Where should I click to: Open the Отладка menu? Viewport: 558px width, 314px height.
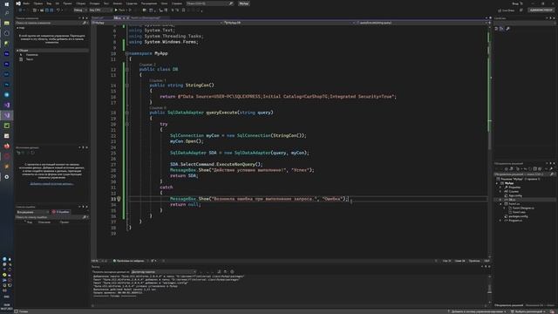pos(95,3)
